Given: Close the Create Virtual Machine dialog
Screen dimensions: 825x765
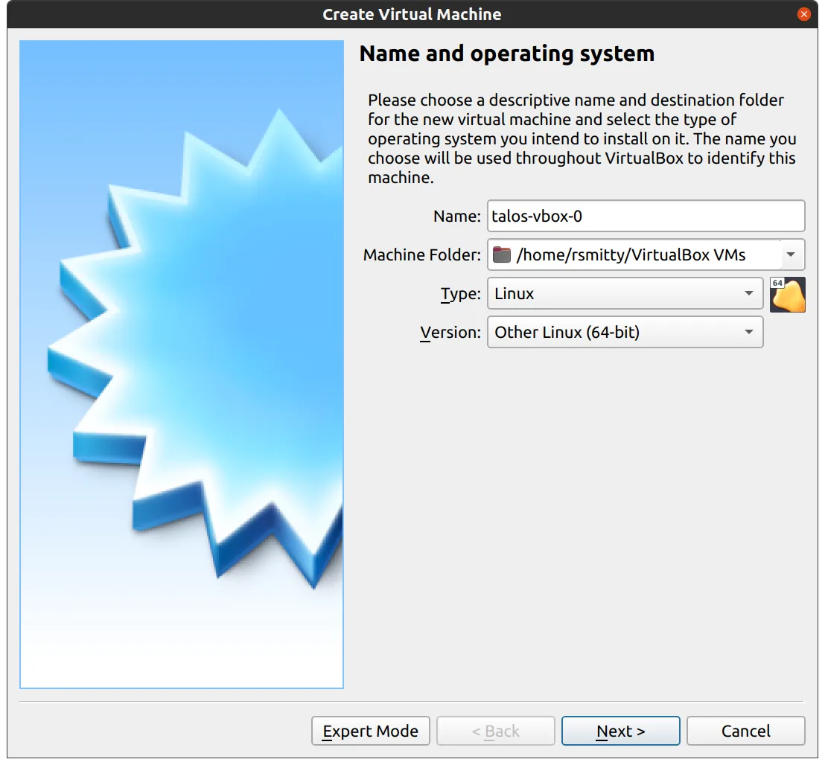Looking at the screenshot, I should coord(803,14).
